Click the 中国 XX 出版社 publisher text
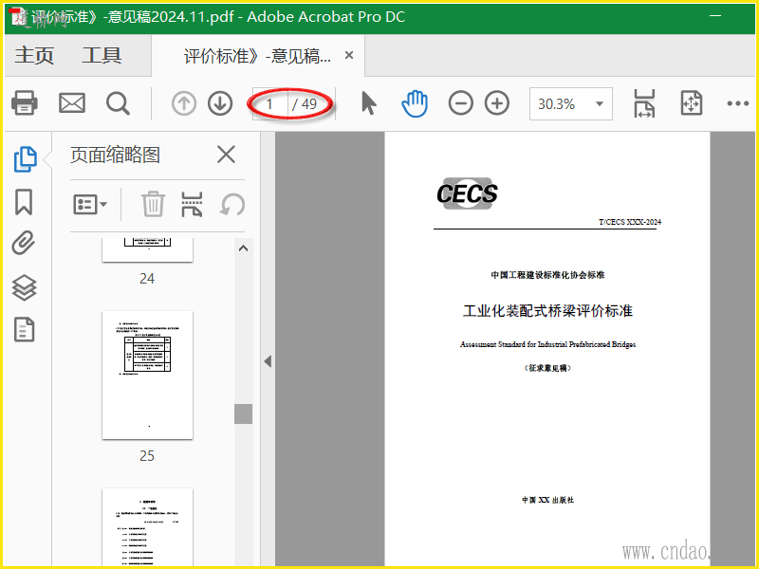This screenshot has width=759, height=569. click(x=547, y=500)
